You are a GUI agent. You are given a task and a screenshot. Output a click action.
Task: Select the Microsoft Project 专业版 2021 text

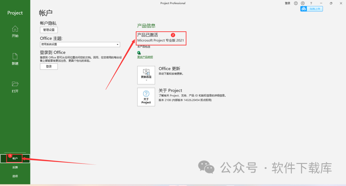point(161,41)
